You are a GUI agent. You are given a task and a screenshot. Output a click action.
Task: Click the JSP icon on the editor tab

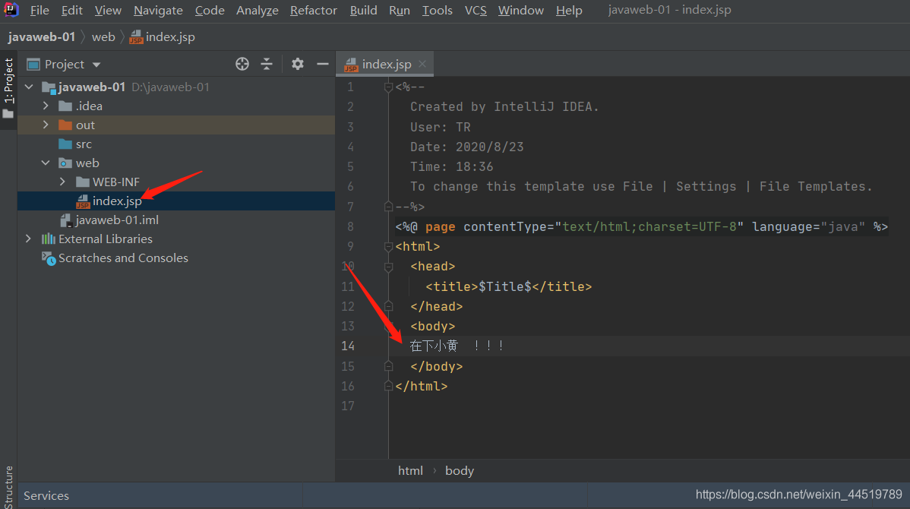coord(351,65)
